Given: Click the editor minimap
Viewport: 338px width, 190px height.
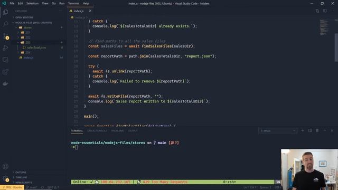Looking at the screenshot, I should tap(325, 27).
